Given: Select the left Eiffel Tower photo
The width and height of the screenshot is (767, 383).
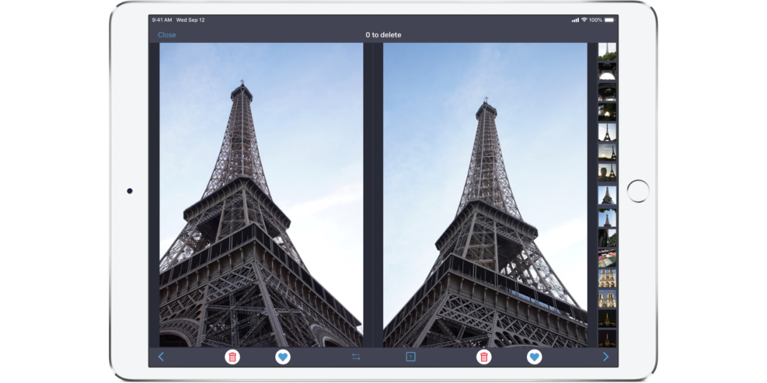Looking at the screenshot, I should 261,194.
